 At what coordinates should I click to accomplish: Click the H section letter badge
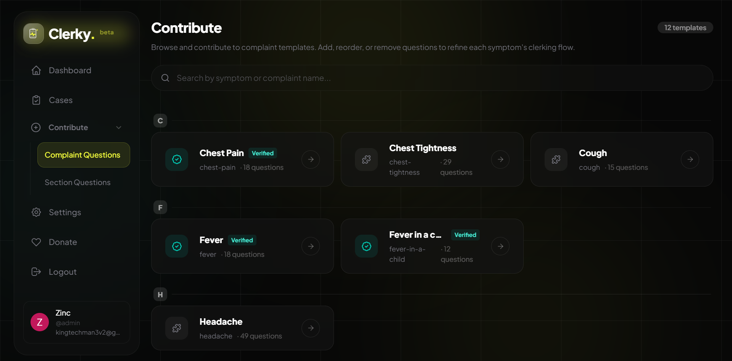click(x=160, y=295)
